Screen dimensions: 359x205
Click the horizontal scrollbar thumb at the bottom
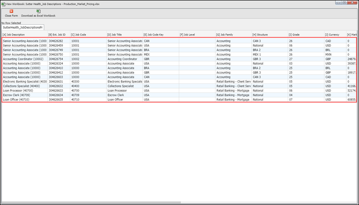[x=91, y=203]
